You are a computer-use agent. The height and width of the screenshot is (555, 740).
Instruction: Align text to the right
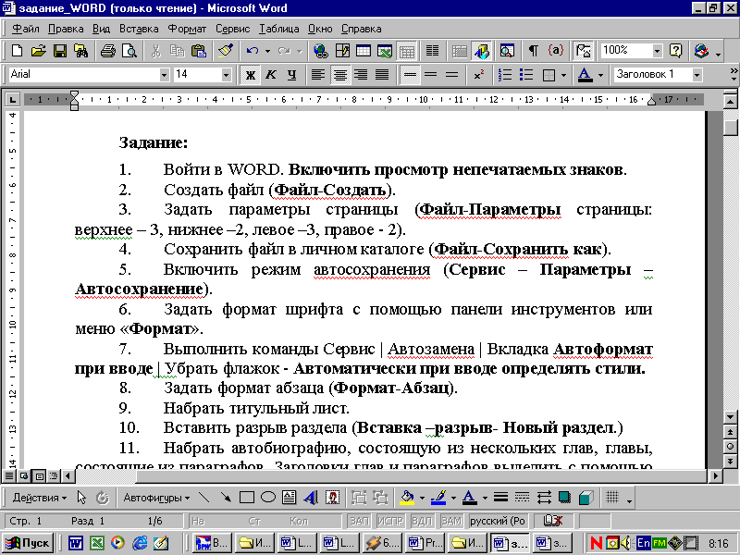361,75
